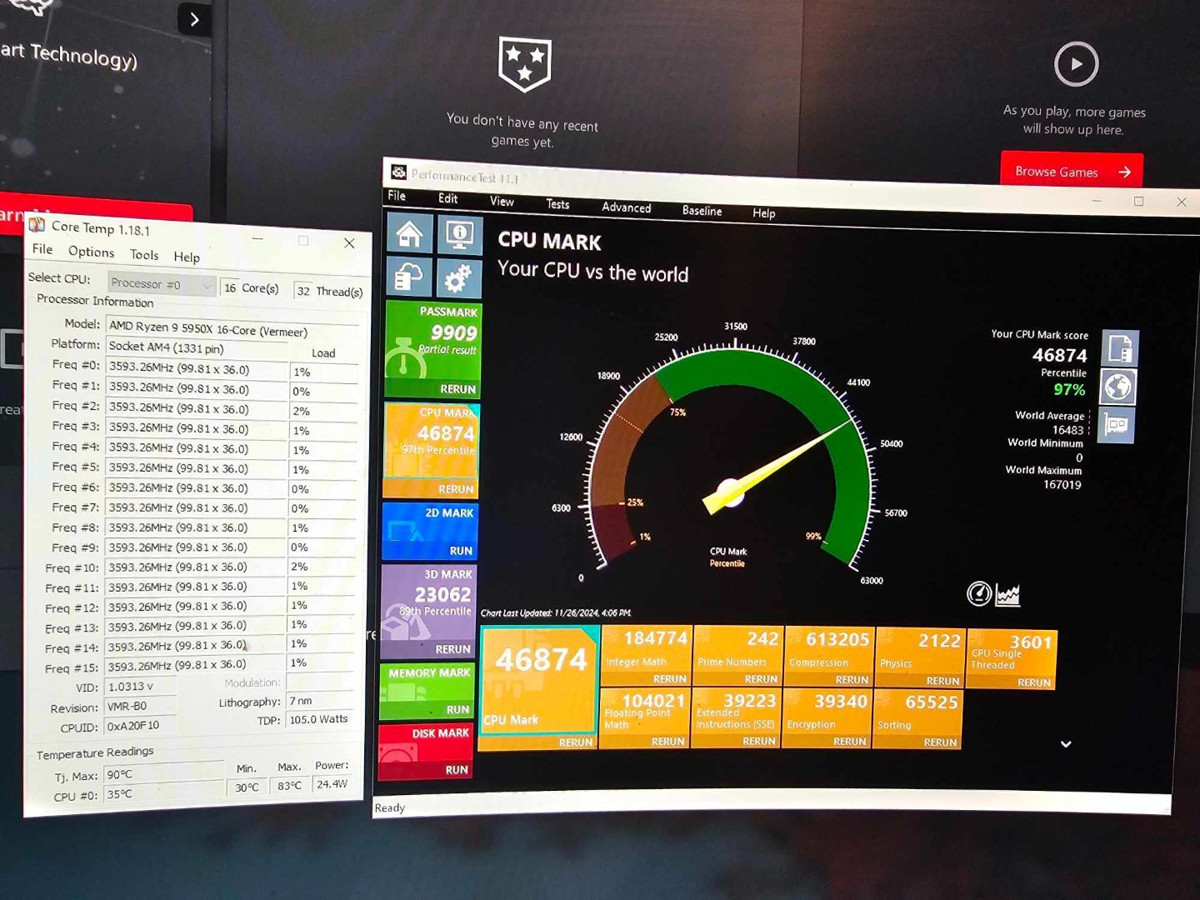The image size is (1200, 900).
Task: Click the VID 1.0313 v field
Action: pyautogui.click(x=140, y=687)
